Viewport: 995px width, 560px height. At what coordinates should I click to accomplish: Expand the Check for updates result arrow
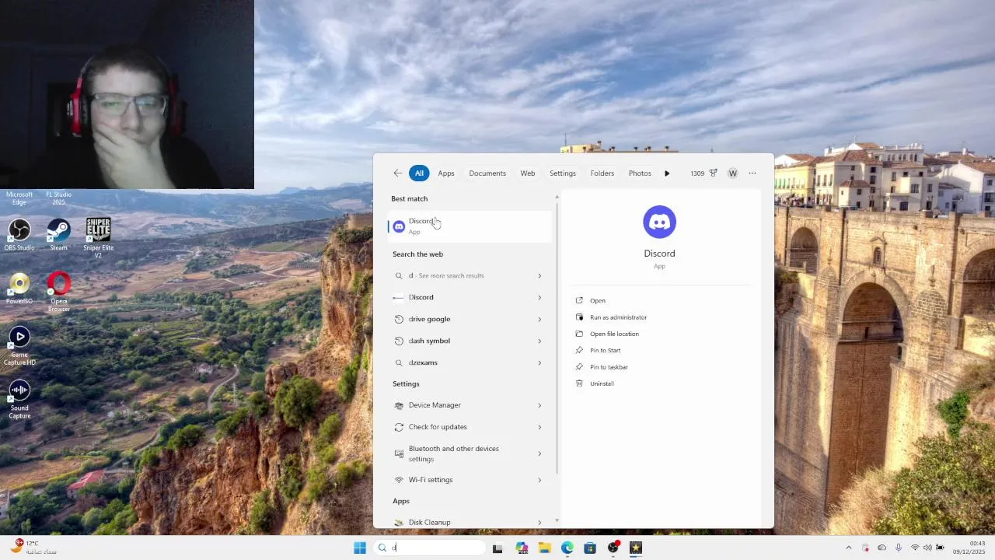click(x=539, y=427)
